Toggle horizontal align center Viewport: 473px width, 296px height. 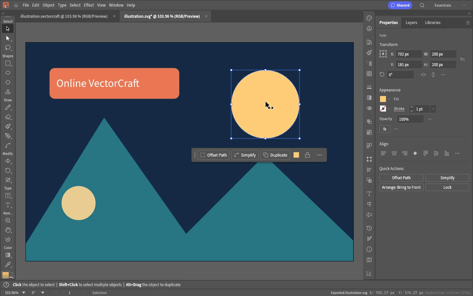(394, 153)
